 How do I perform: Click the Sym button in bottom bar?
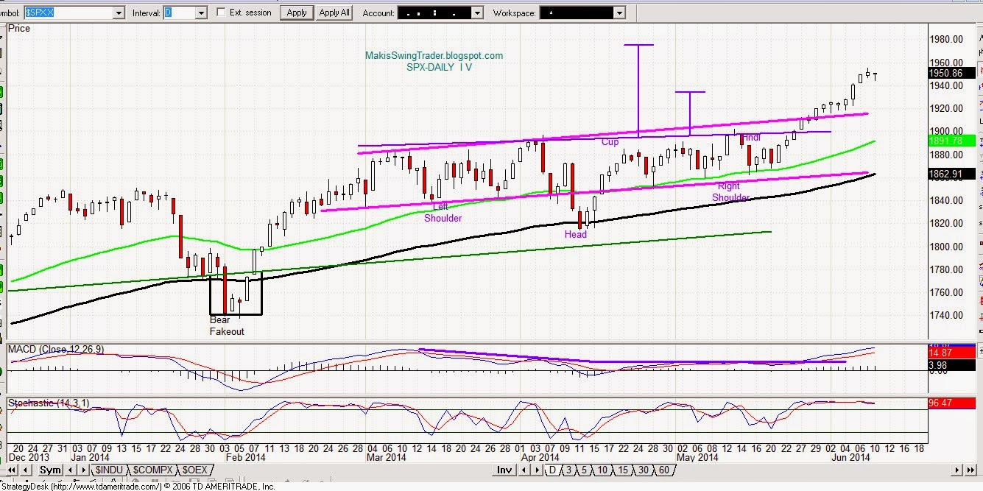[50, 470]
